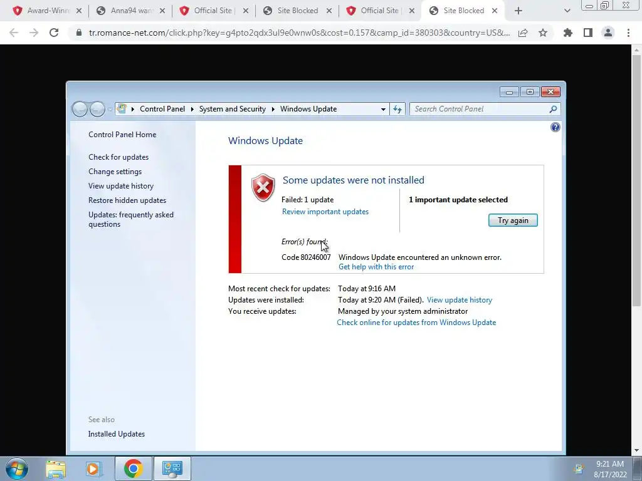Screen dimensions: 642x481
Task: Open the Windows Start button
Action: pos(16,468)
